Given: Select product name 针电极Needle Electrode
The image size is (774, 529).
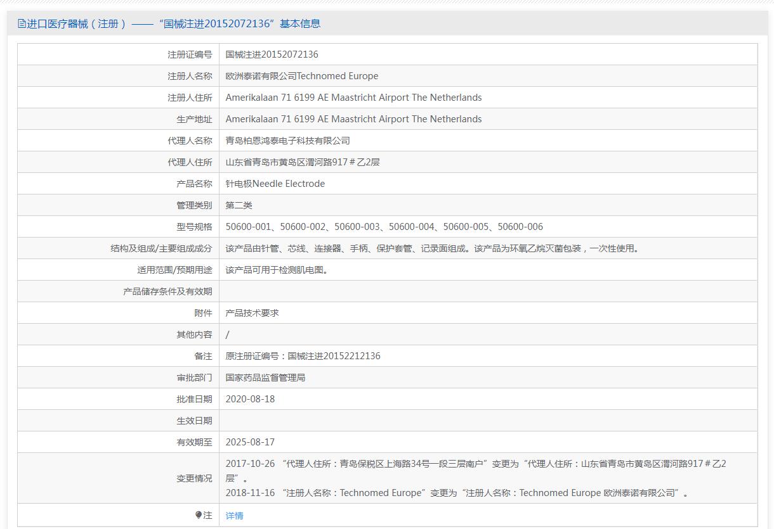Looking at the screenshot, I should click(x=275, y=184).
